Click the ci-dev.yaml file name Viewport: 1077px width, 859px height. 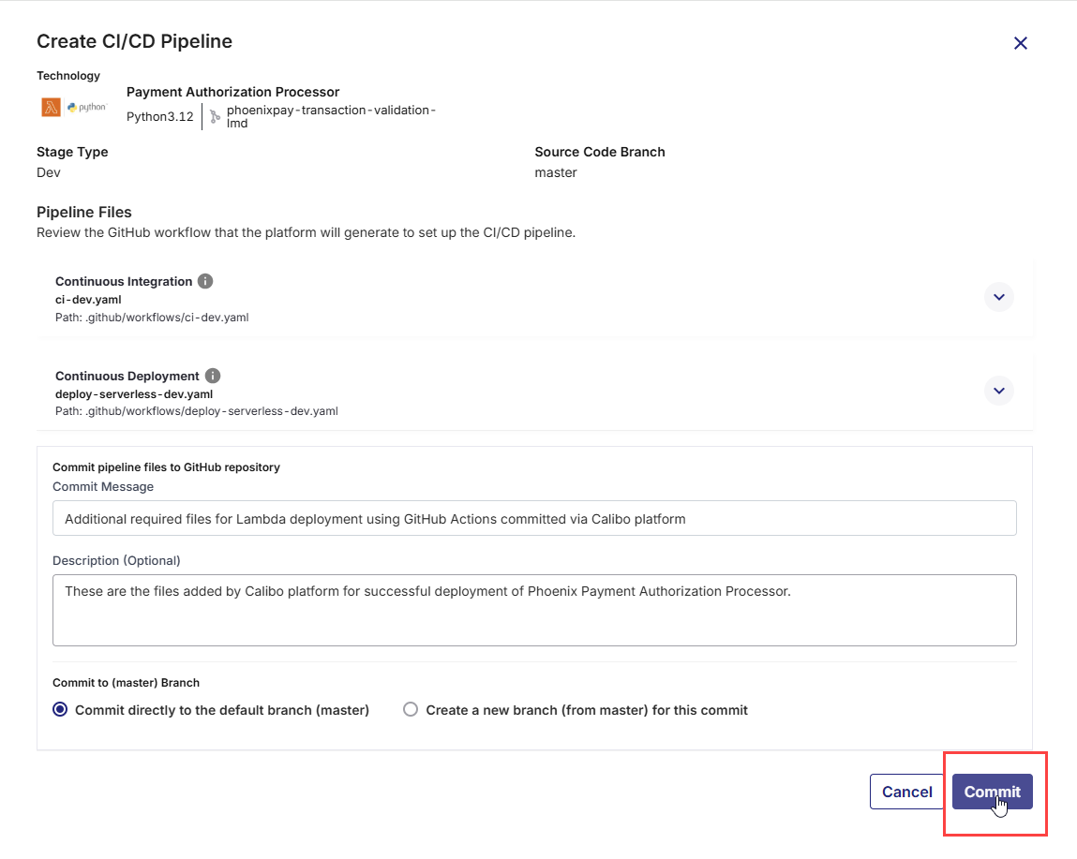[86, 300]
